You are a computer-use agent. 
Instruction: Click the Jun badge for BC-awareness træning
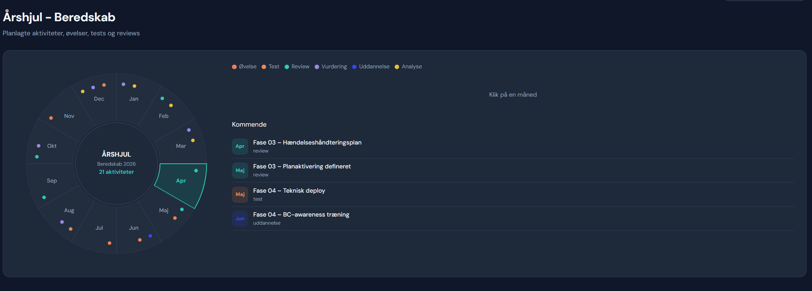[240, 219]
